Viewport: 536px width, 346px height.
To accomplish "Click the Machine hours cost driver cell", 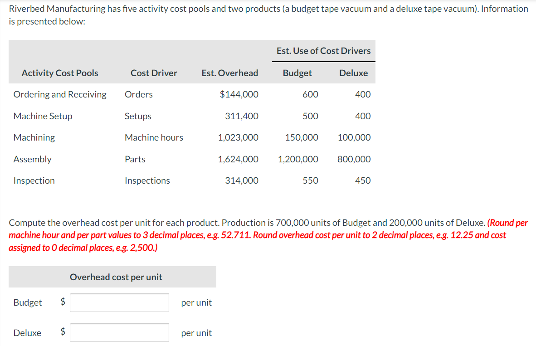I will (154, 137).
